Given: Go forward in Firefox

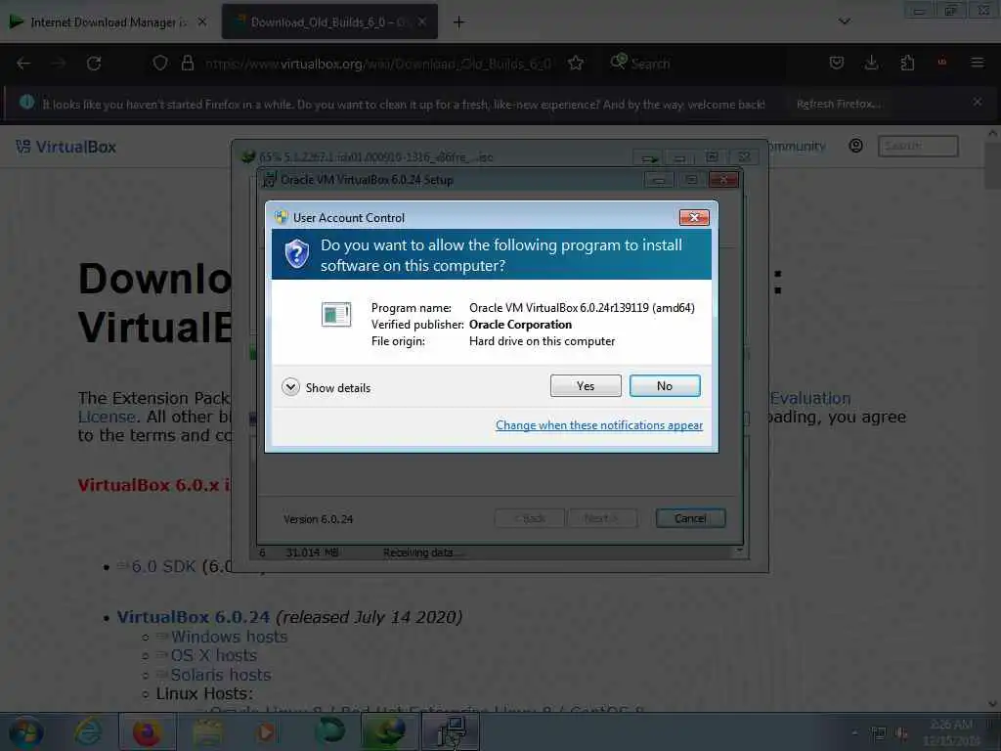Looking at the screenshot, I should 59,64.
